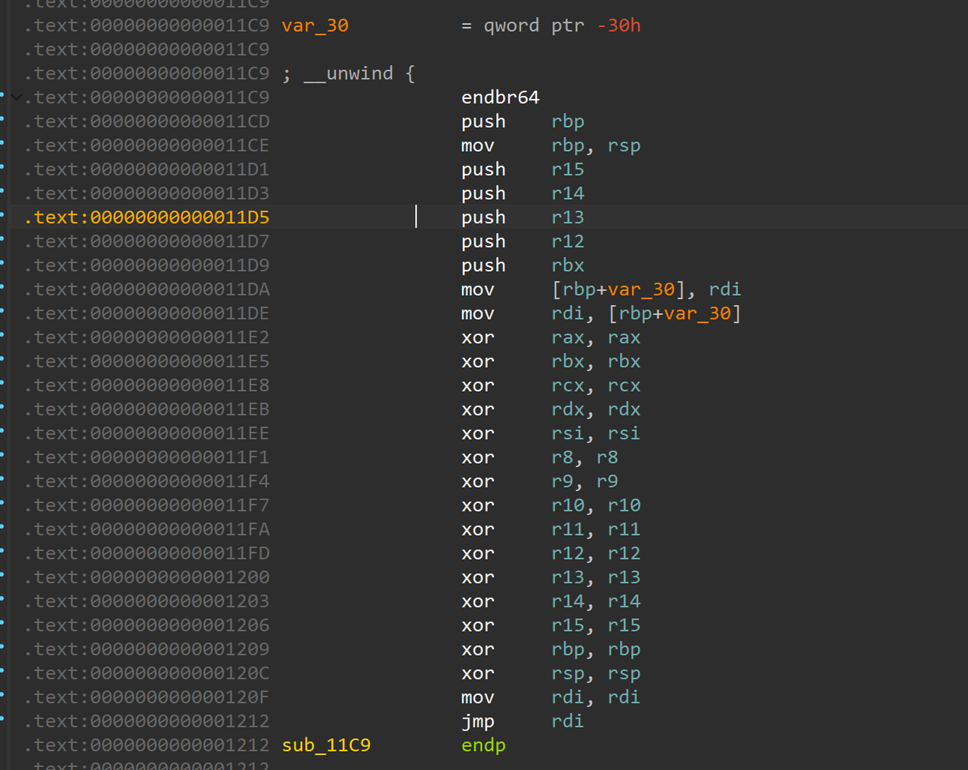Click address .text:0000000000001203
The width and height of the screenshot is (968, 770).
[x=147, y=602]
